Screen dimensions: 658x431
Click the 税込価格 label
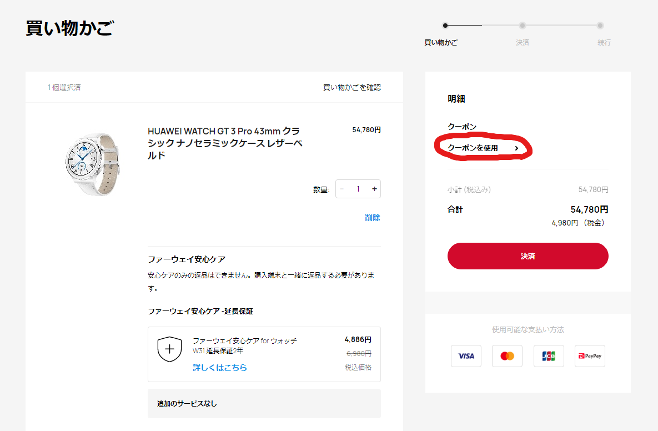click(358, 367)
